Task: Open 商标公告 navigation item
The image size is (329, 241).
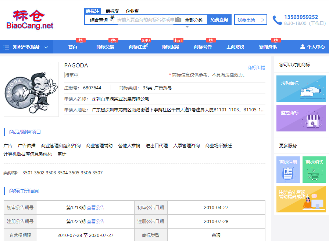Action: click(203, 47)
